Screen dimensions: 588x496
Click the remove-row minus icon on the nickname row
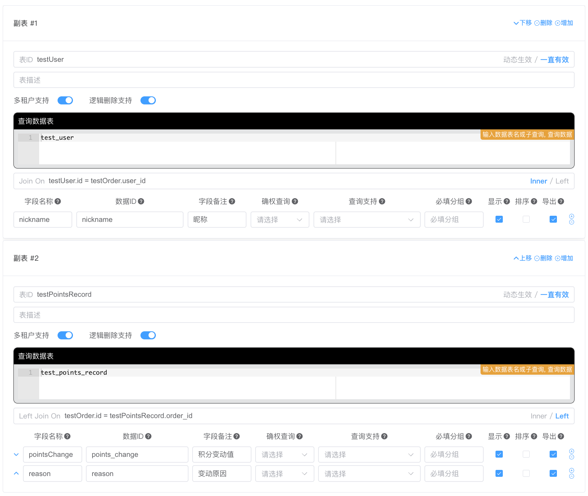pos(571,222)
